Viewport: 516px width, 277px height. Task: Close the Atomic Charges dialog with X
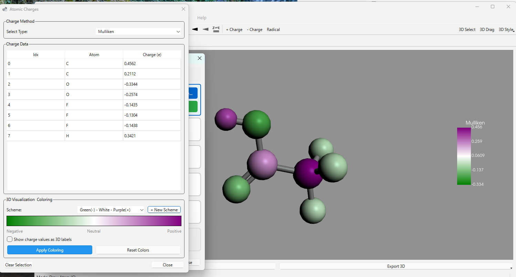coord(183,9)
